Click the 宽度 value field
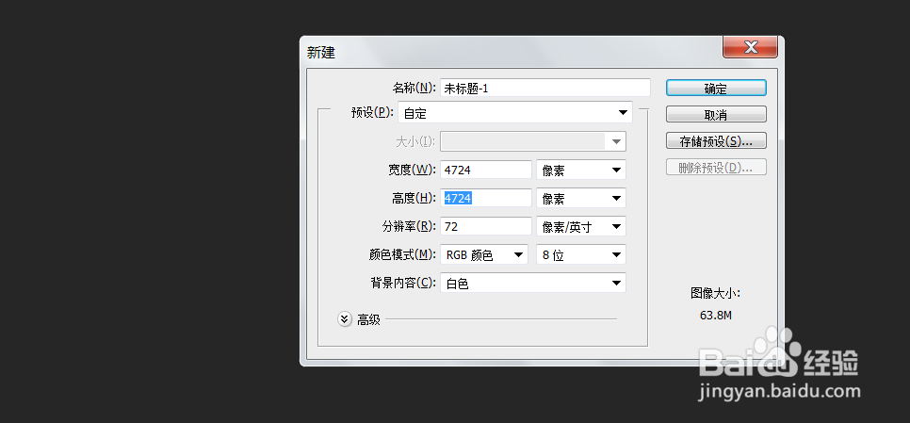Screen dimensions: 910x423 [486, 170]
